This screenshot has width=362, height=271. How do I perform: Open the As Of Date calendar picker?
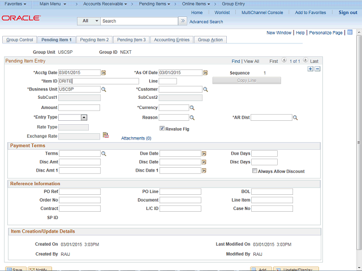[205, 73]
